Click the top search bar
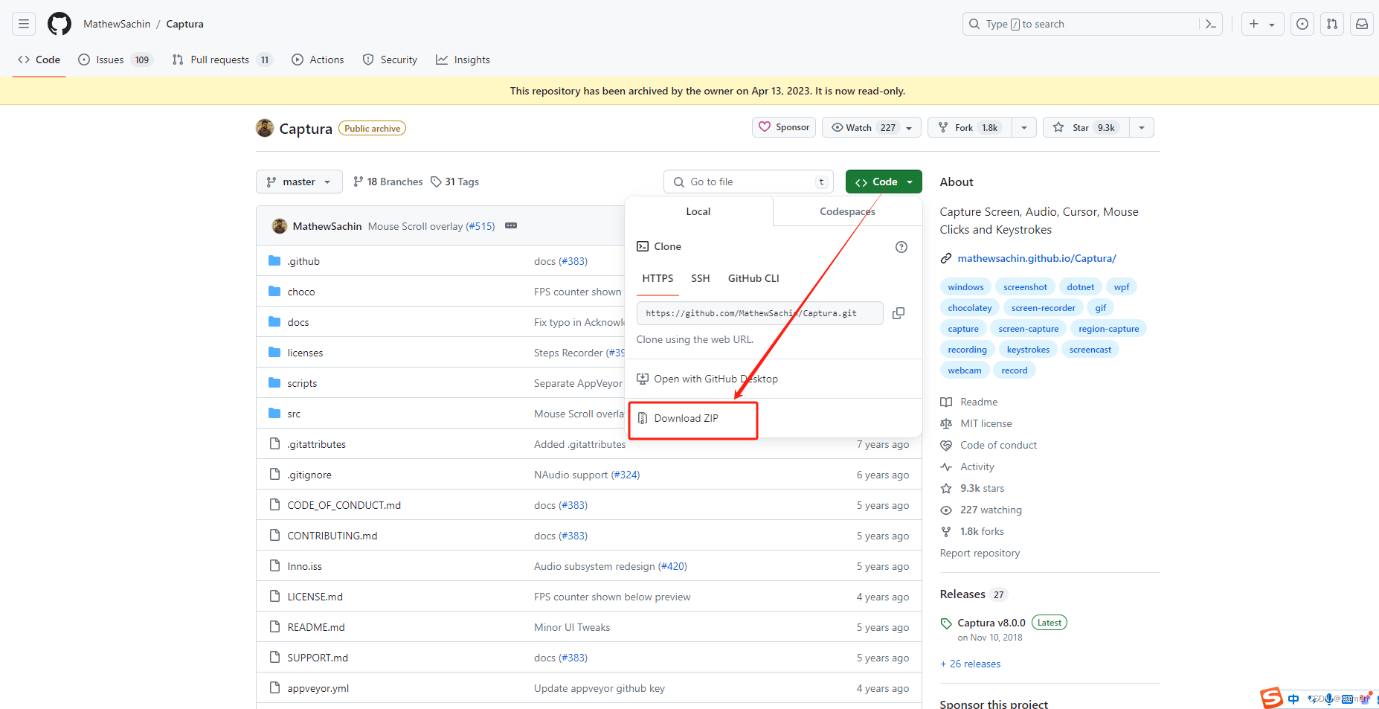Viewport: 1379px width, 709px height. (1092, 24)
